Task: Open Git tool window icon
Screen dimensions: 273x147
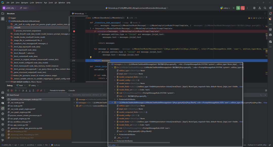Action: pyautogui.click(x=3, y=140)
